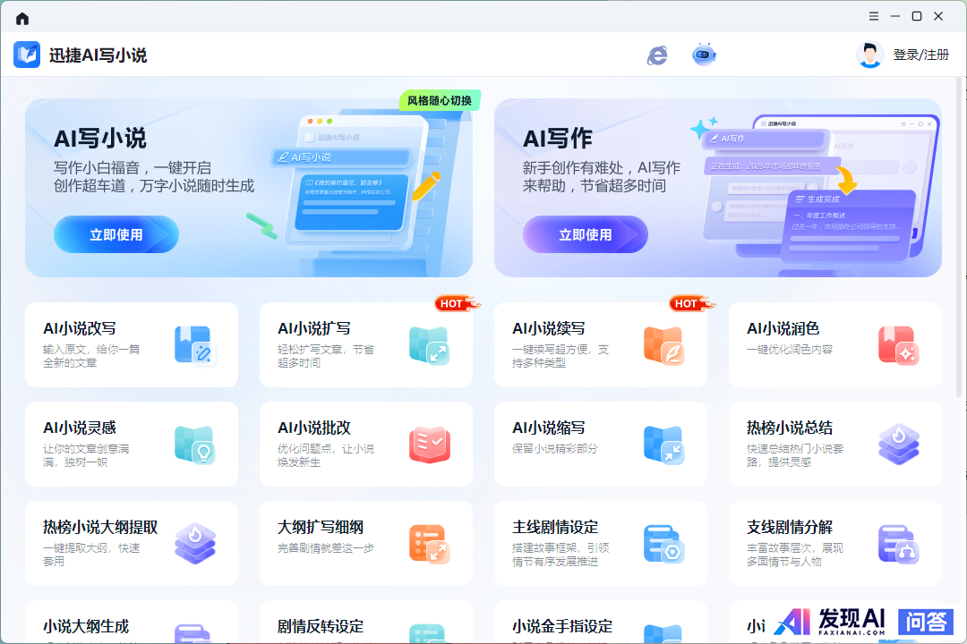Click 立即使用 button on AI写小说 banner
This screenshot has height=644, width=967.
coord(116,235)
